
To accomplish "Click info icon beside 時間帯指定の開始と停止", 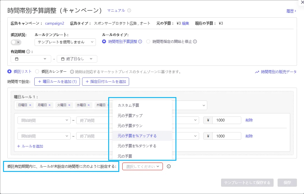I will point(195,41).
